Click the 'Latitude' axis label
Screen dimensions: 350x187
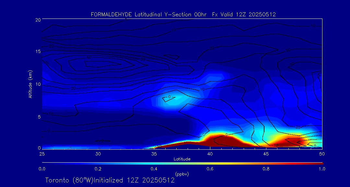click(182, 159)
